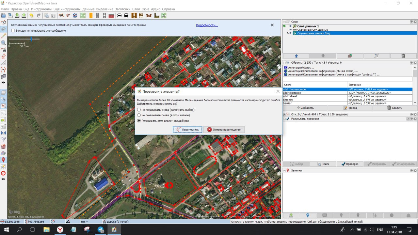Select the bus preset icon
This screenshot has height=235, width=418.
point(126,15)
